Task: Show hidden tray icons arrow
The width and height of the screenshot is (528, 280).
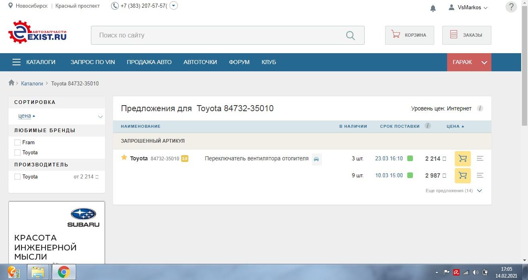Action: pyautogui.click(x=437, y=272)
